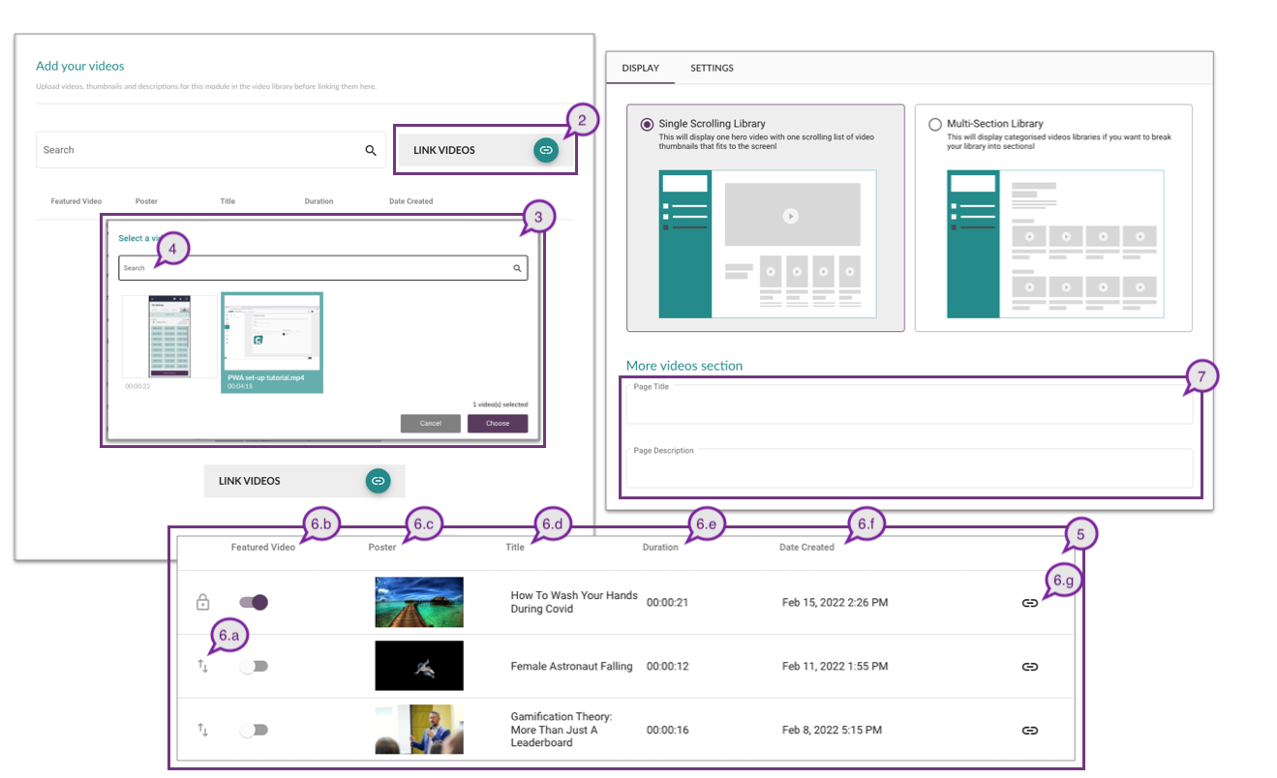Viewport: 1277px width, 778px height.
Task: Click magnifier icon in Select a video dialog
Action: (517, 268)
